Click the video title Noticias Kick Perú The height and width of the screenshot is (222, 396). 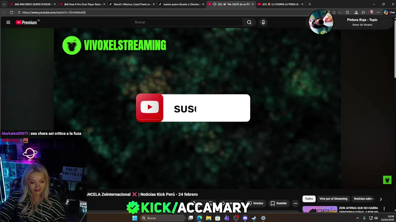point(168,194)
